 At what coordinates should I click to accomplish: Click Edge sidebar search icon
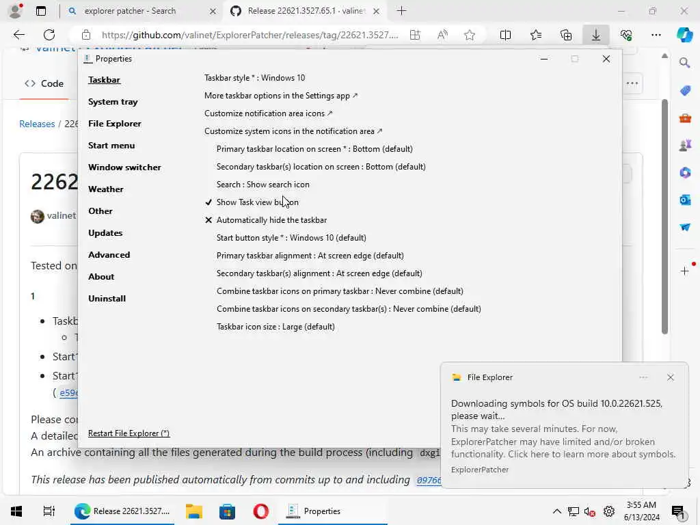pyautogui.click(x=685, y=62)
